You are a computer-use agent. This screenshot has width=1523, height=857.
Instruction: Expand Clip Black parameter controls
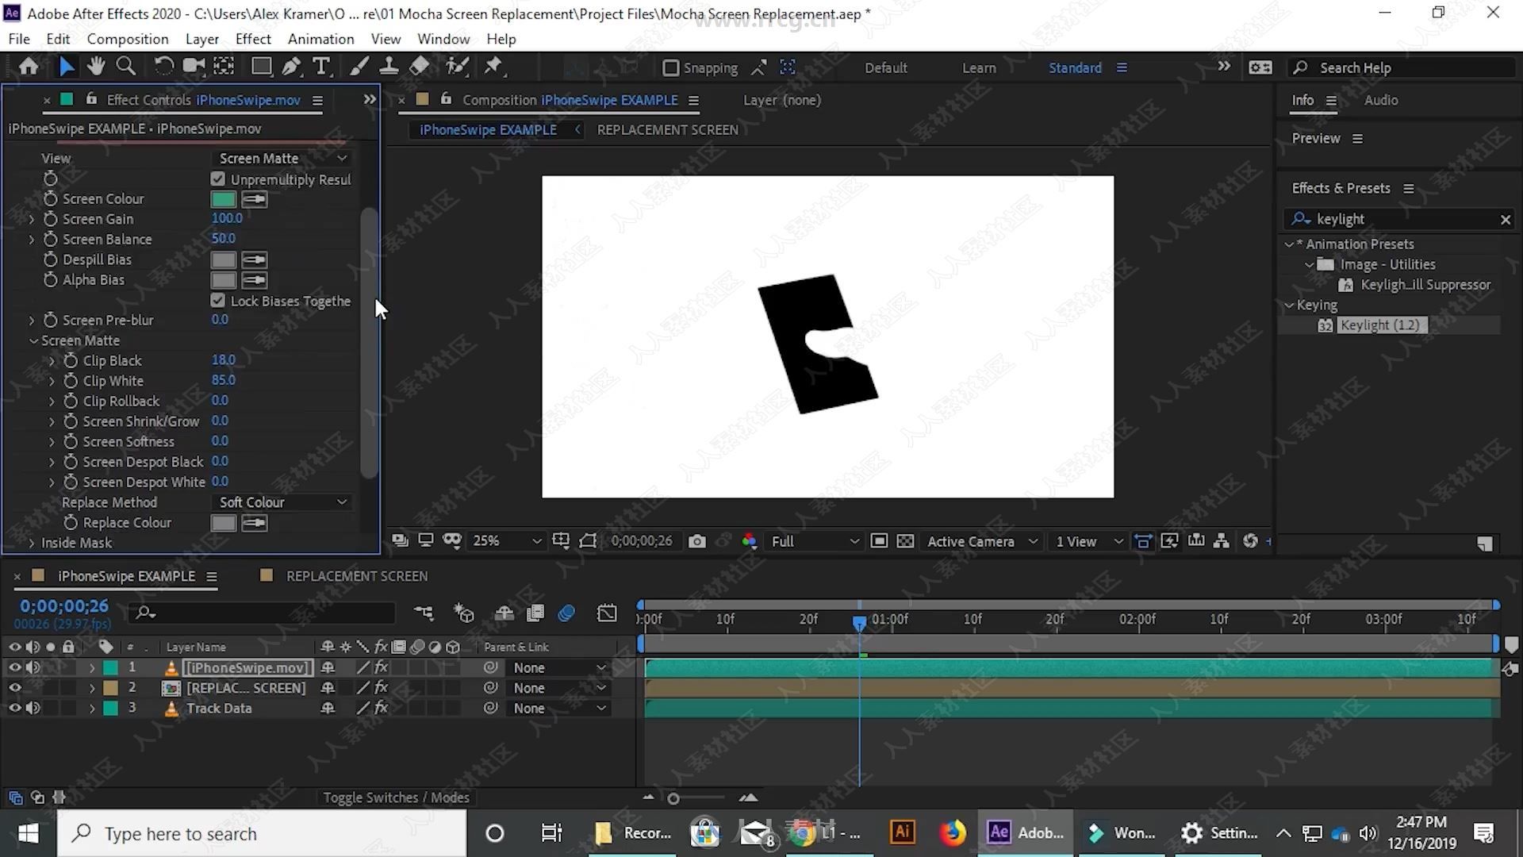[x=52, y=360]
